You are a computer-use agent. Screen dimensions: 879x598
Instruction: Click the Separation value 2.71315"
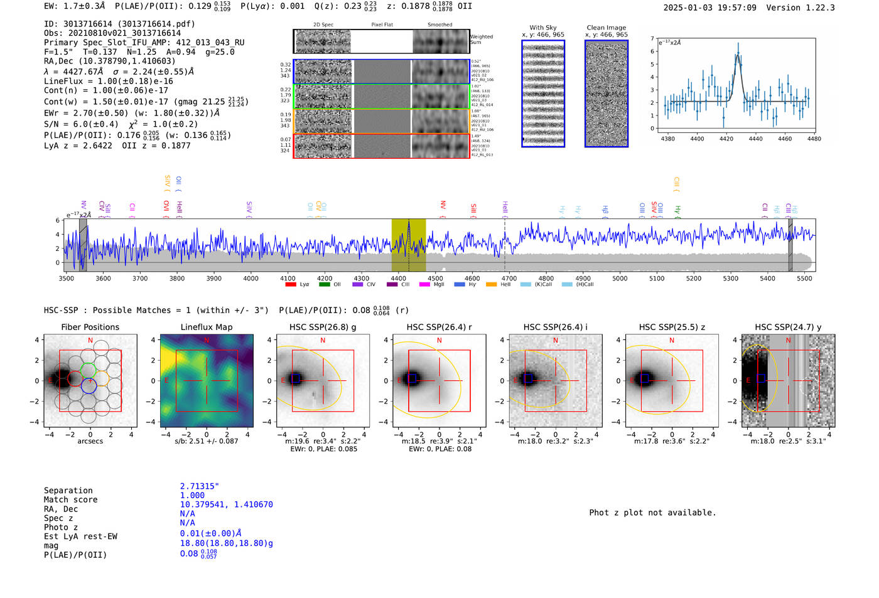tap(200, 486)
